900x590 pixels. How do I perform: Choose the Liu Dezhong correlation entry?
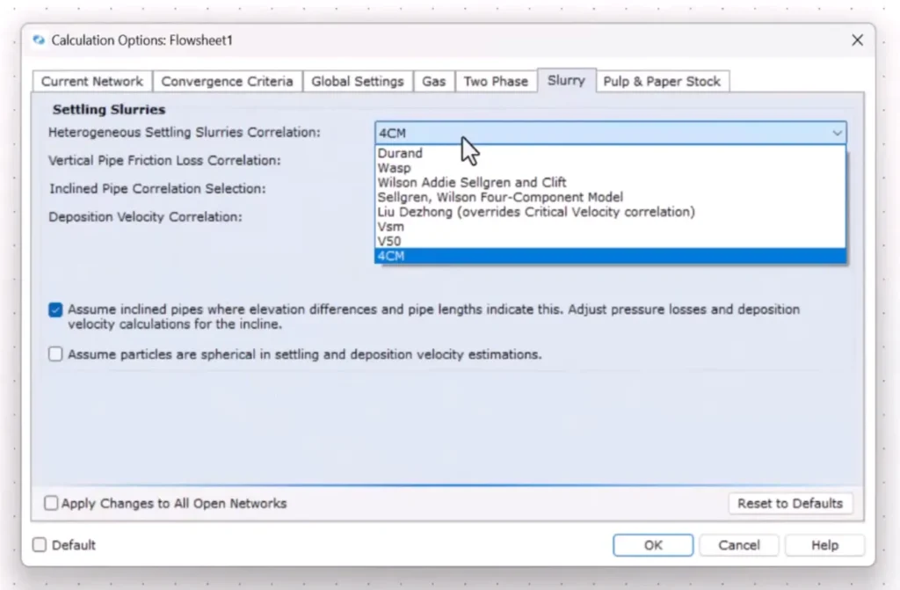click(x=536, y=212)
